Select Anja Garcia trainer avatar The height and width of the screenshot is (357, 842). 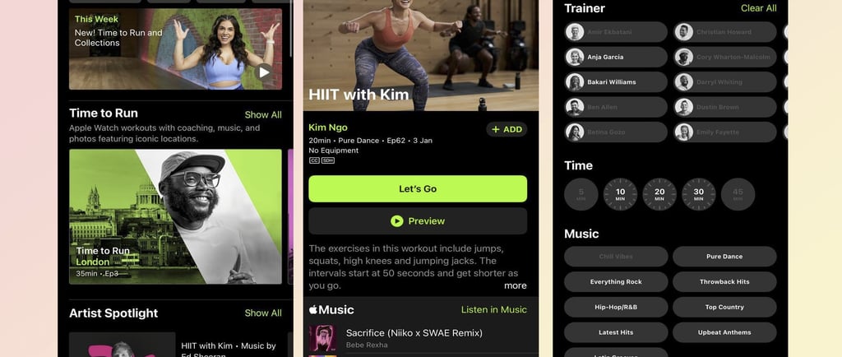(575, 57)
